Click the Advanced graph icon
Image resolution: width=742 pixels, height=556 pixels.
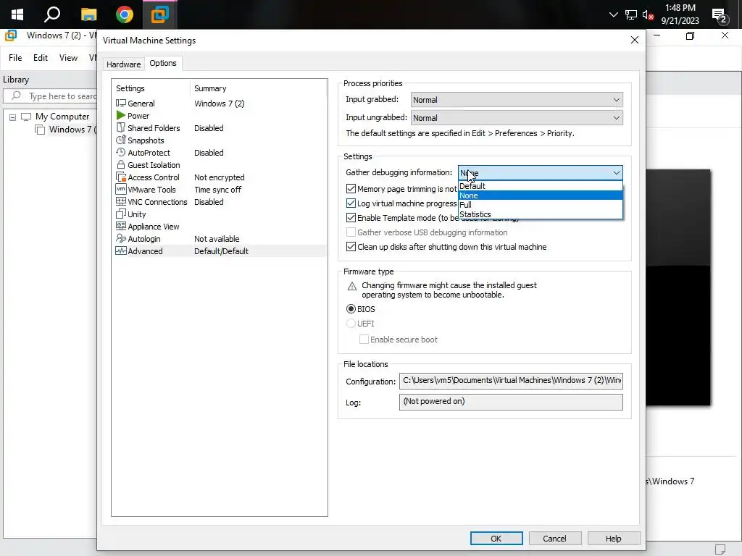click(x=121, y=250)
